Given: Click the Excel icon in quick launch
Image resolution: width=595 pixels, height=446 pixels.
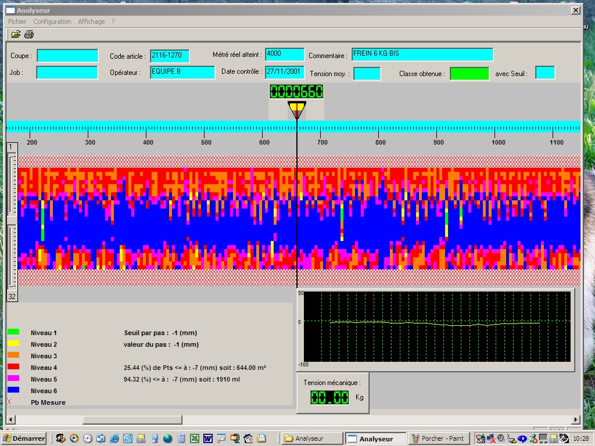Looking at the screenshot, I should tap(195, 438).
